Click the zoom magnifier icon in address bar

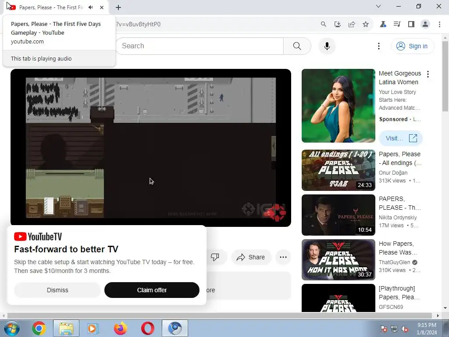[323, 24]
